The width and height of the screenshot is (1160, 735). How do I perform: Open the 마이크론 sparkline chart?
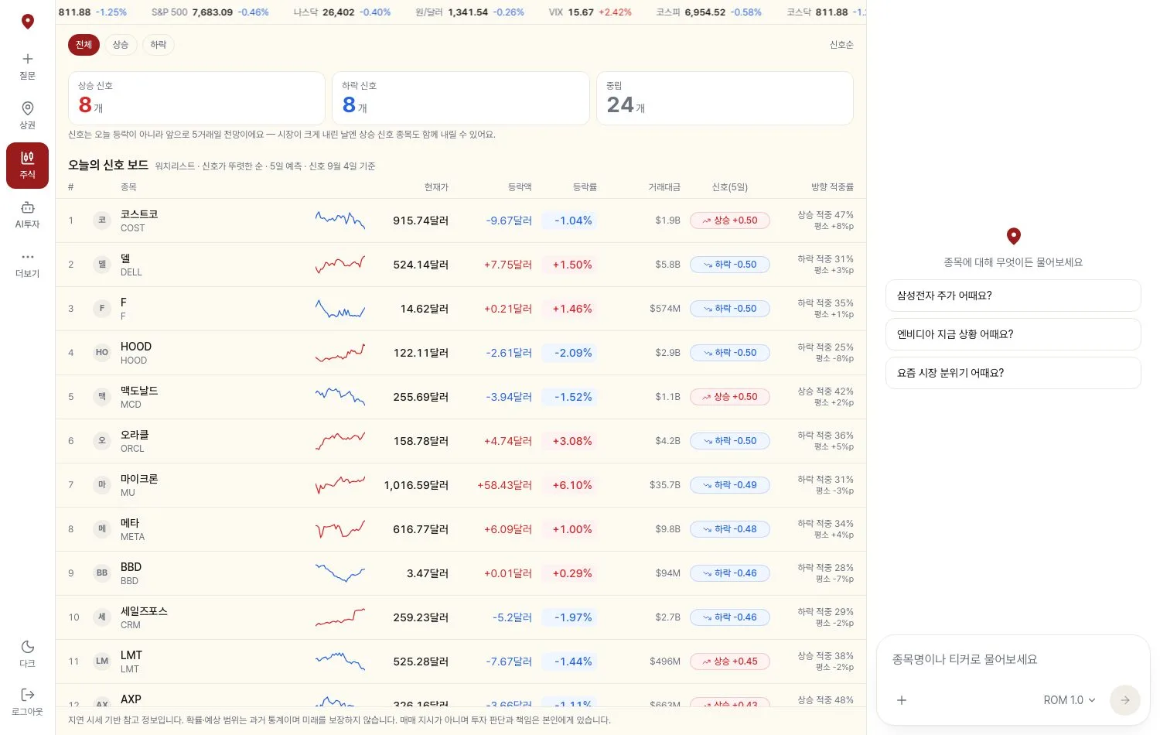pyautogui.click(x=340, y=485)
